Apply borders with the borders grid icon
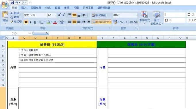The image size is (196, 109). point(42,22)
